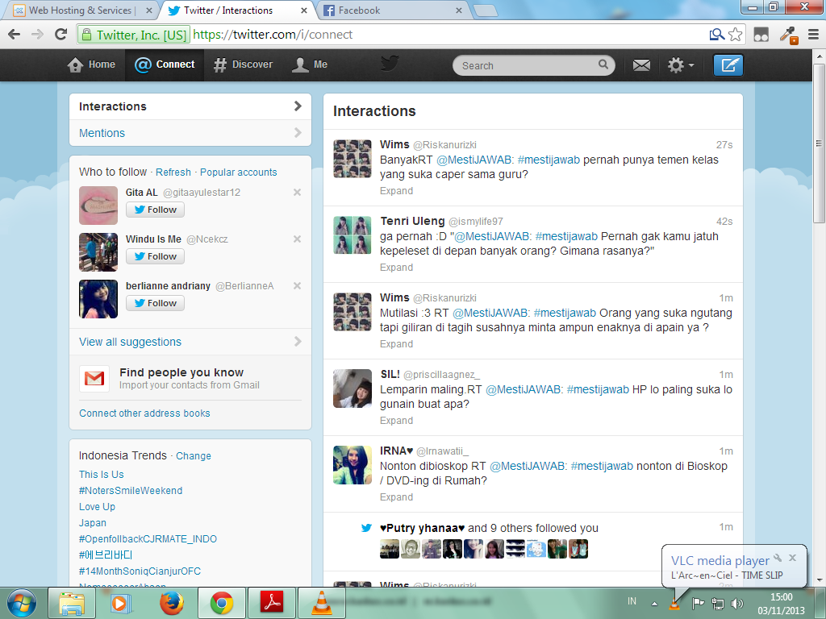Dismiss Windu Is Me suggestion

(297, 239)
